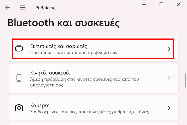Expand the Κάμερες chevron arrow
Viewport: 187px width, 125px height.
169,108
